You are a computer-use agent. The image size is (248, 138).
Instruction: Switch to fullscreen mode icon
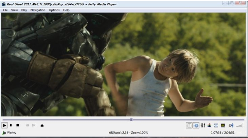click(x=216, y=125)
